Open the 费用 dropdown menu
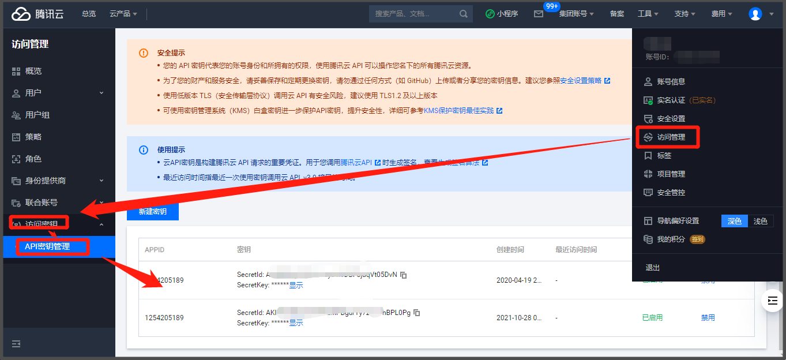Screen dimensions: 786x360 pyautogui.click(x=722, y=14)
